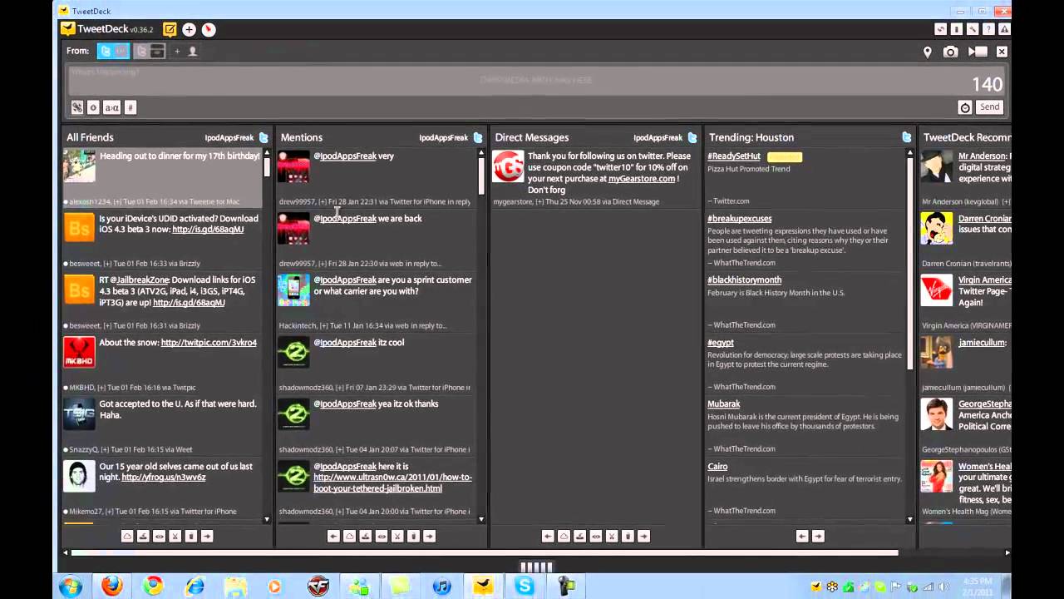Click MKBHD red avatar thumbnail

pyautogui.click(x=79, y=352)
